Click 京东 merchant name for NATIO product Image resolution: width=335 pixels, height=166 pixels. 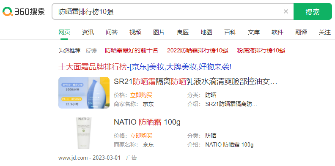148,145
